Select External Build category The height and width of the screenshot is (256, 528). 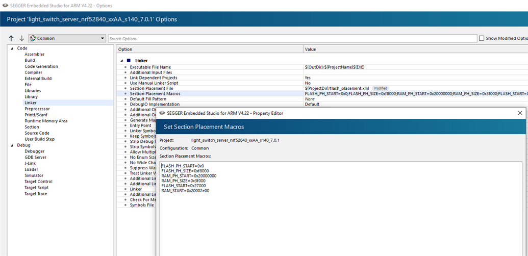pos(38,79)
